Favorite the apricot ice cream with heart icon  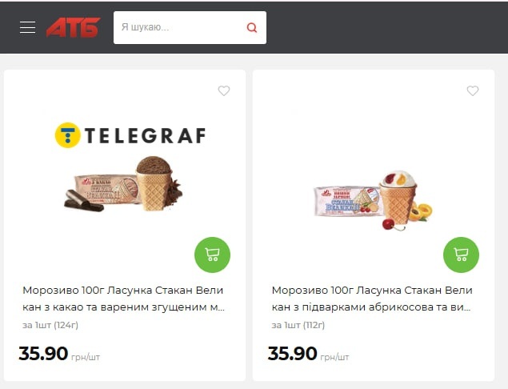tap(473, 90)
